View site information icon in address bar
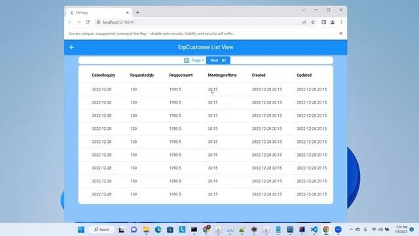The width and height of the screenshot is (419, 236). pos(98,22)
